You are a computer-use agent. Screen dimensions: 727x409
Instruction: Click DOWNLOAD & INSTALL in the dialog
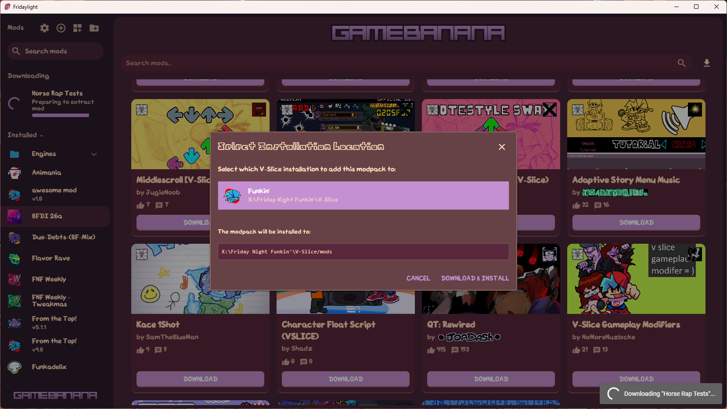(x=475, y=278)
